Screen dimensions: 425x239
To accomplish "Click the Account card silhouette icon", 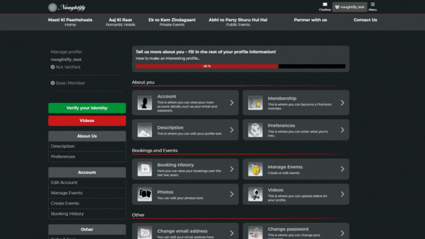I will pos(144,103).
